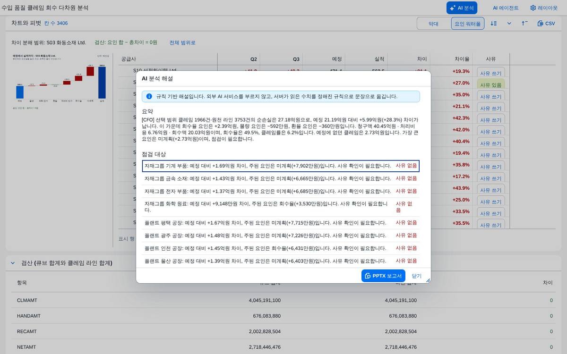Screen dimensions: 567x354
Task: Click the info icon in the AI notice
Action: tap(149, 96)
